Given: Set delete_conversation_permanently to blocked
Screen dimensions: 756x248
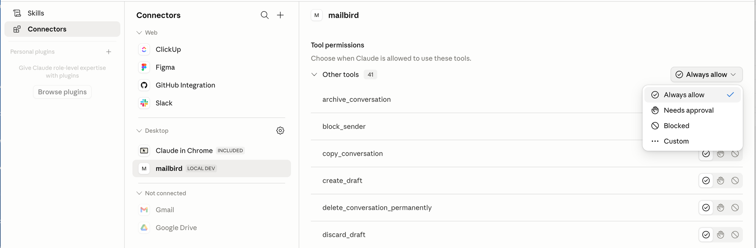Looking at the screenshot, I should pyautogui.click(x=735, y=208).
